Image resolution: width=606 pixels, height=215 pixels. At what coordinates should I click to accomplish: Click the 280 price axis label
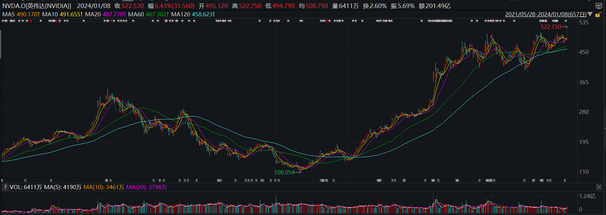[584, 112]
